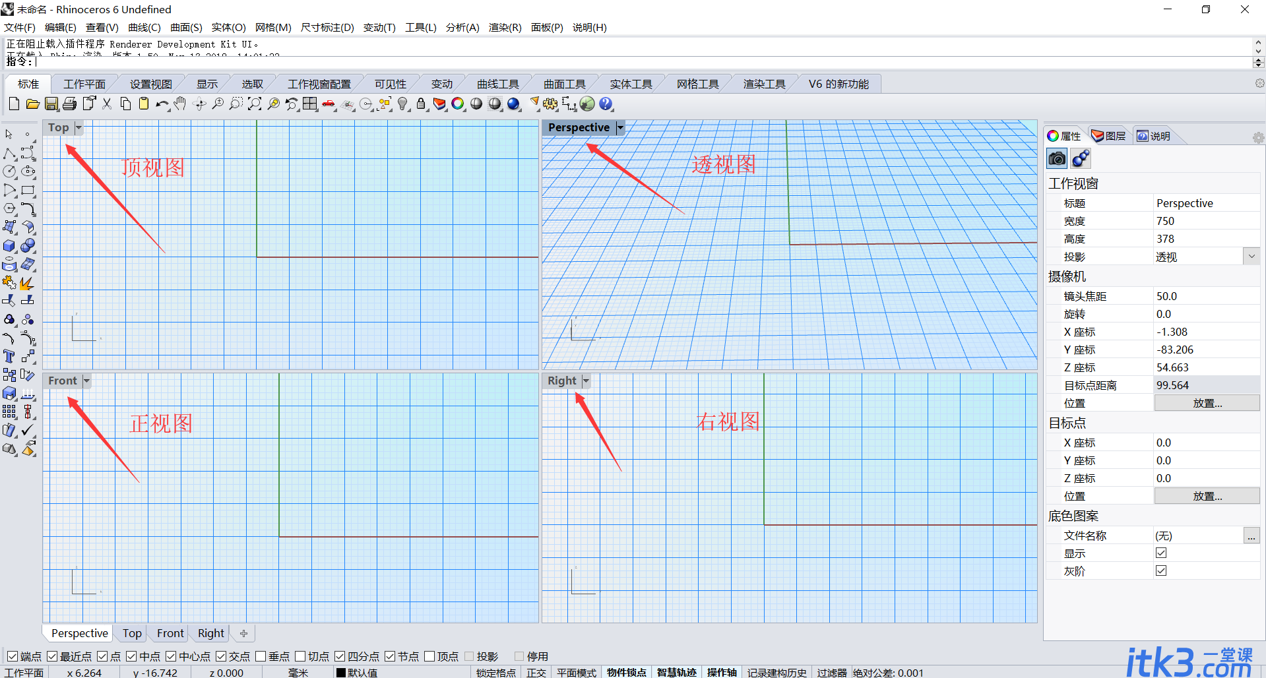
Task: Open the Front viewport title dropdown arrow
Action: click(x=86, y=381)
